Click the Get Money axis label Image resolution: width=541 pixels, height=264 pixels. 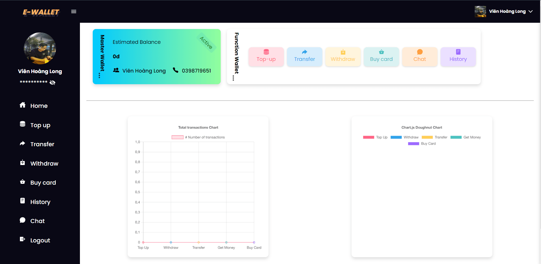tap(226, 247)
